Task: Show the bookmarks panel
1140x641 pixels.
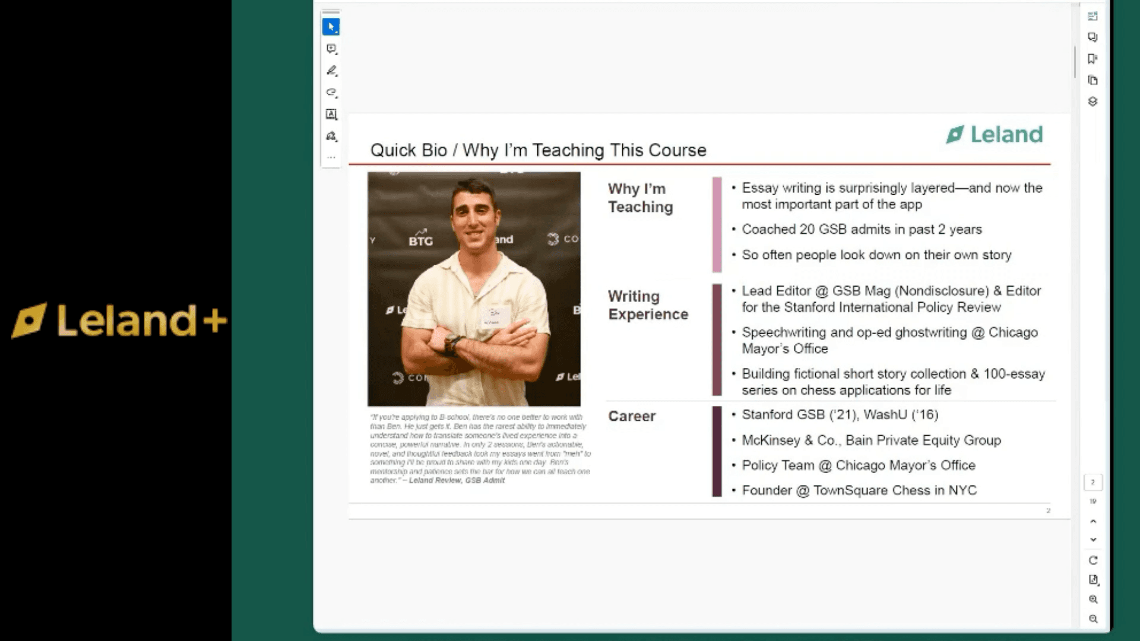Action: pos(1092,59)
